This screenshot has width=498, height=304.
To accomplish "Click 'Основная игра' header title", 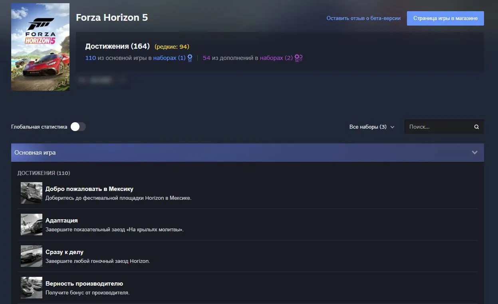I will click(35, 153).
